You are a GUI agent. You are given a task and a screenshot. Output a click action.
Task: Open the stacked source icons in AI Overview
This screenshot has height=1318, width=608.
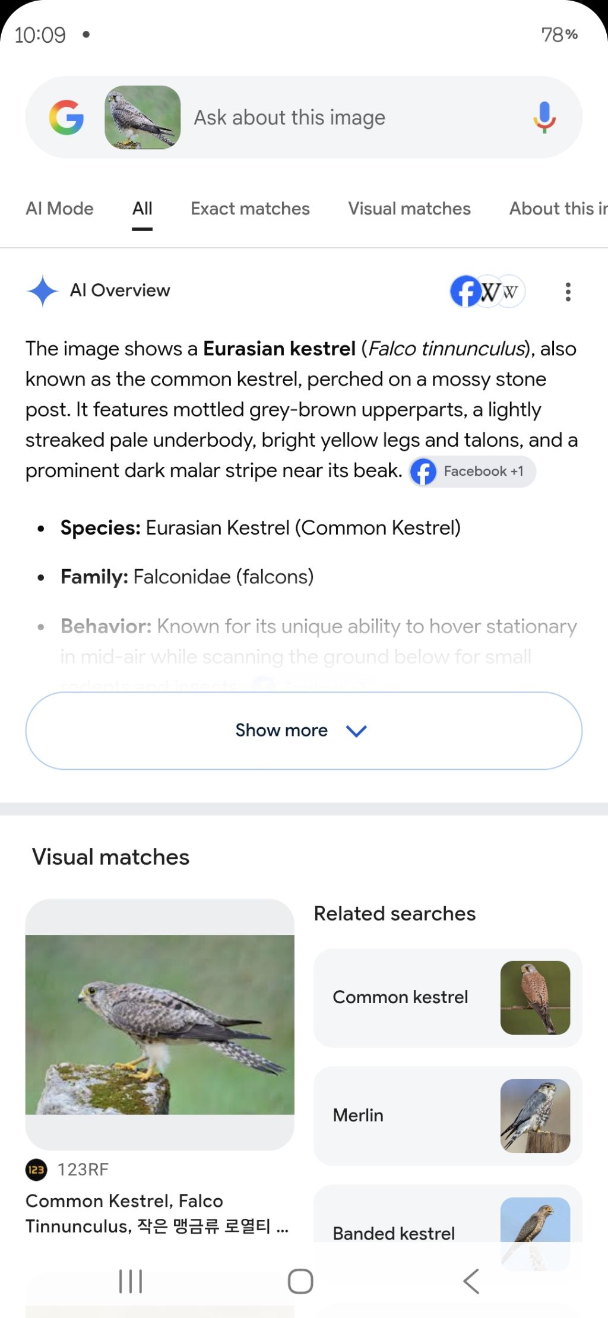click(x=487, y=292)
